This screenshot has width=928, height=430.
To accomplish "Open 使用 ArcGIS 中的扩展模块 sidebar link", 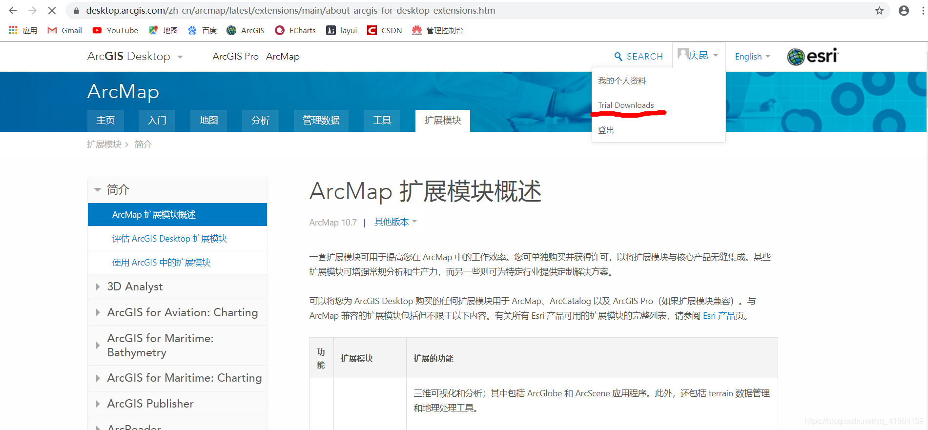I will coord(161,263).
